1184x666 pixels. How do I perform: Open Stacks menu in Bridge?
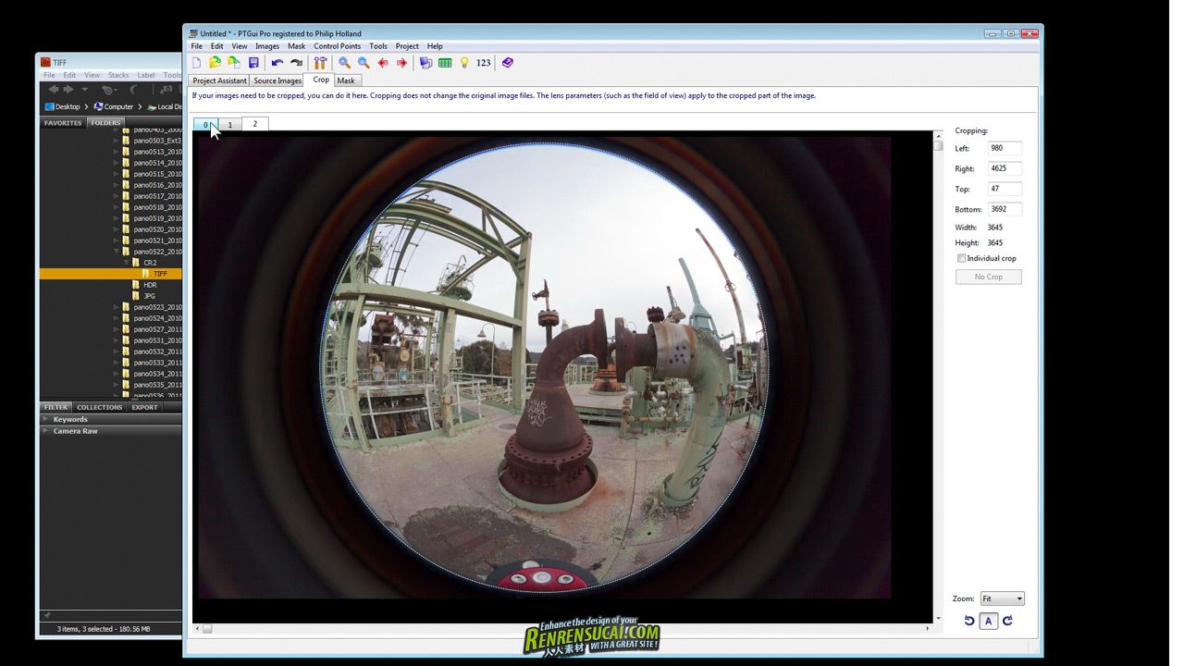118,75
